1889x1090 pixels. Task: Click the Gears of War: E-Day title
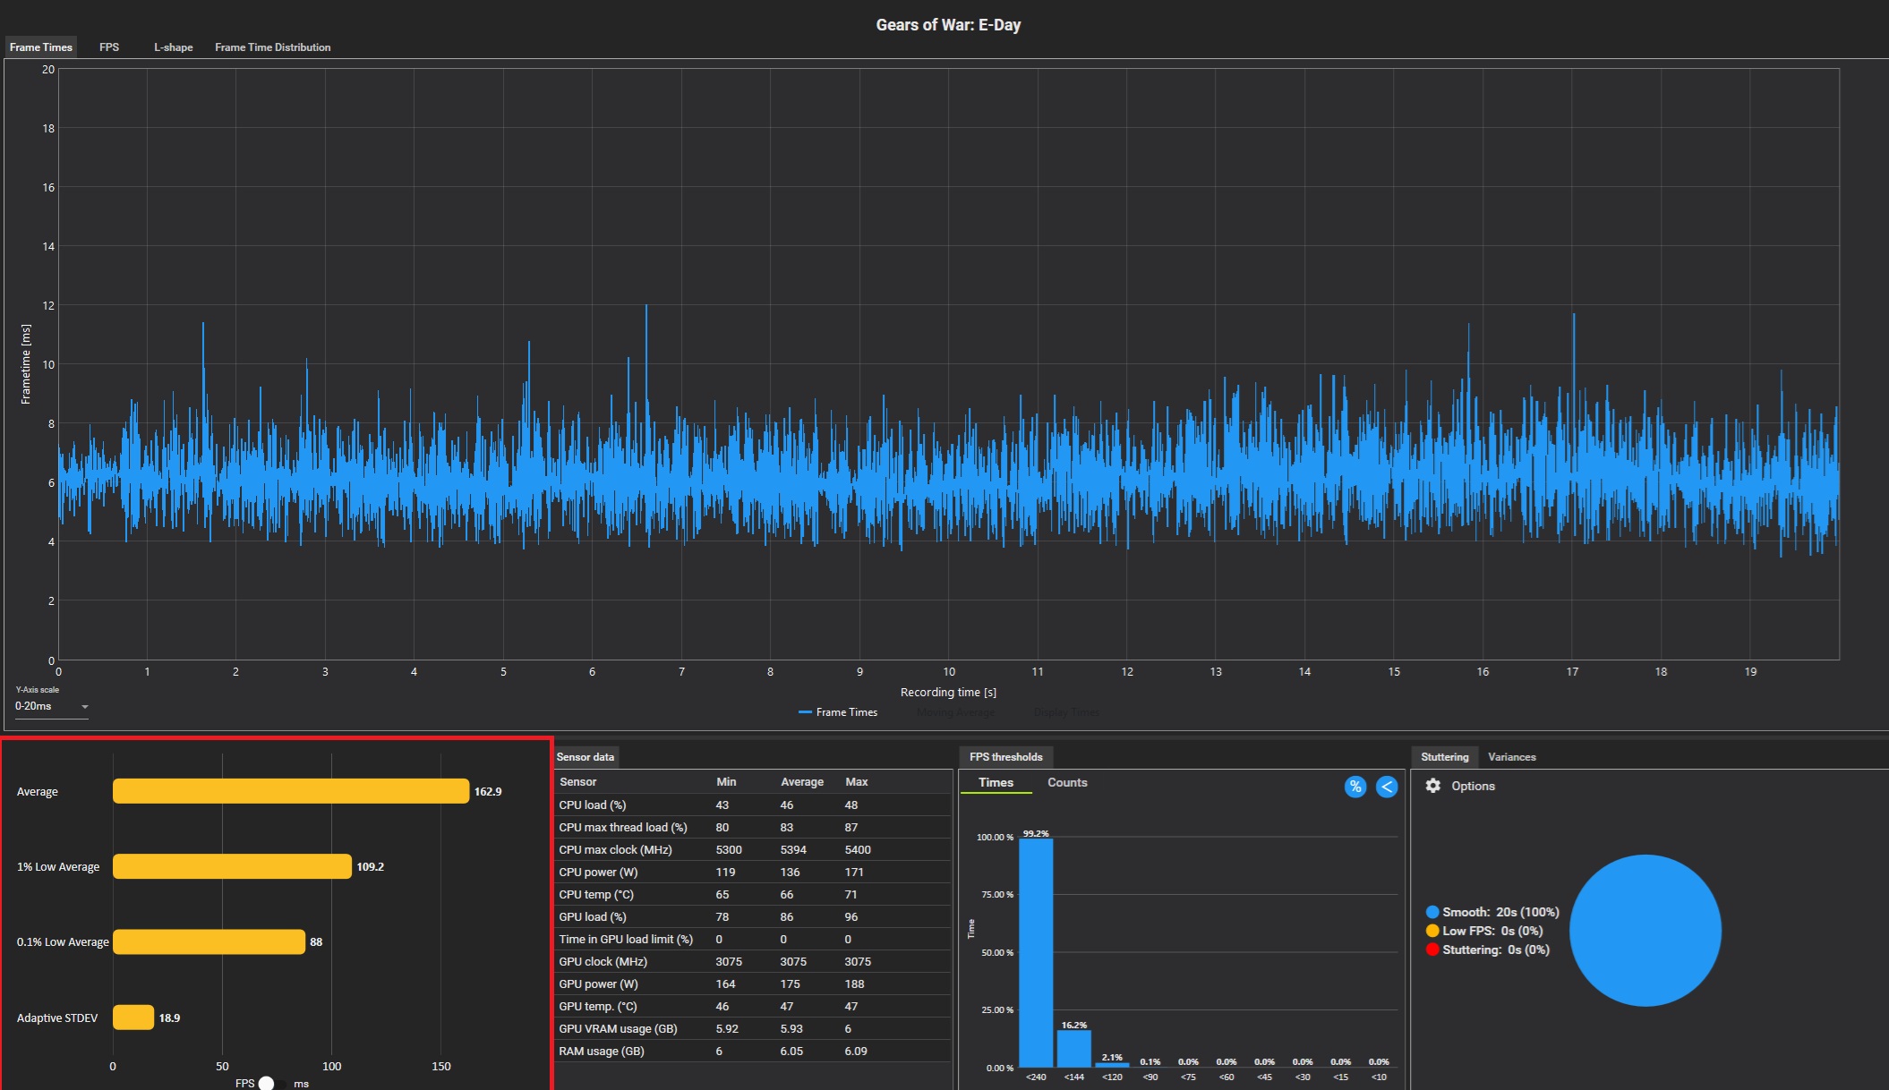[x=948, y=25]
